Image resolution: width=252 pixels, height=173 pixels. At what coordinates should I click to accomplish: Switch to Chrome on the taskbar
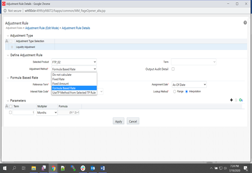(x=53, y=168)
